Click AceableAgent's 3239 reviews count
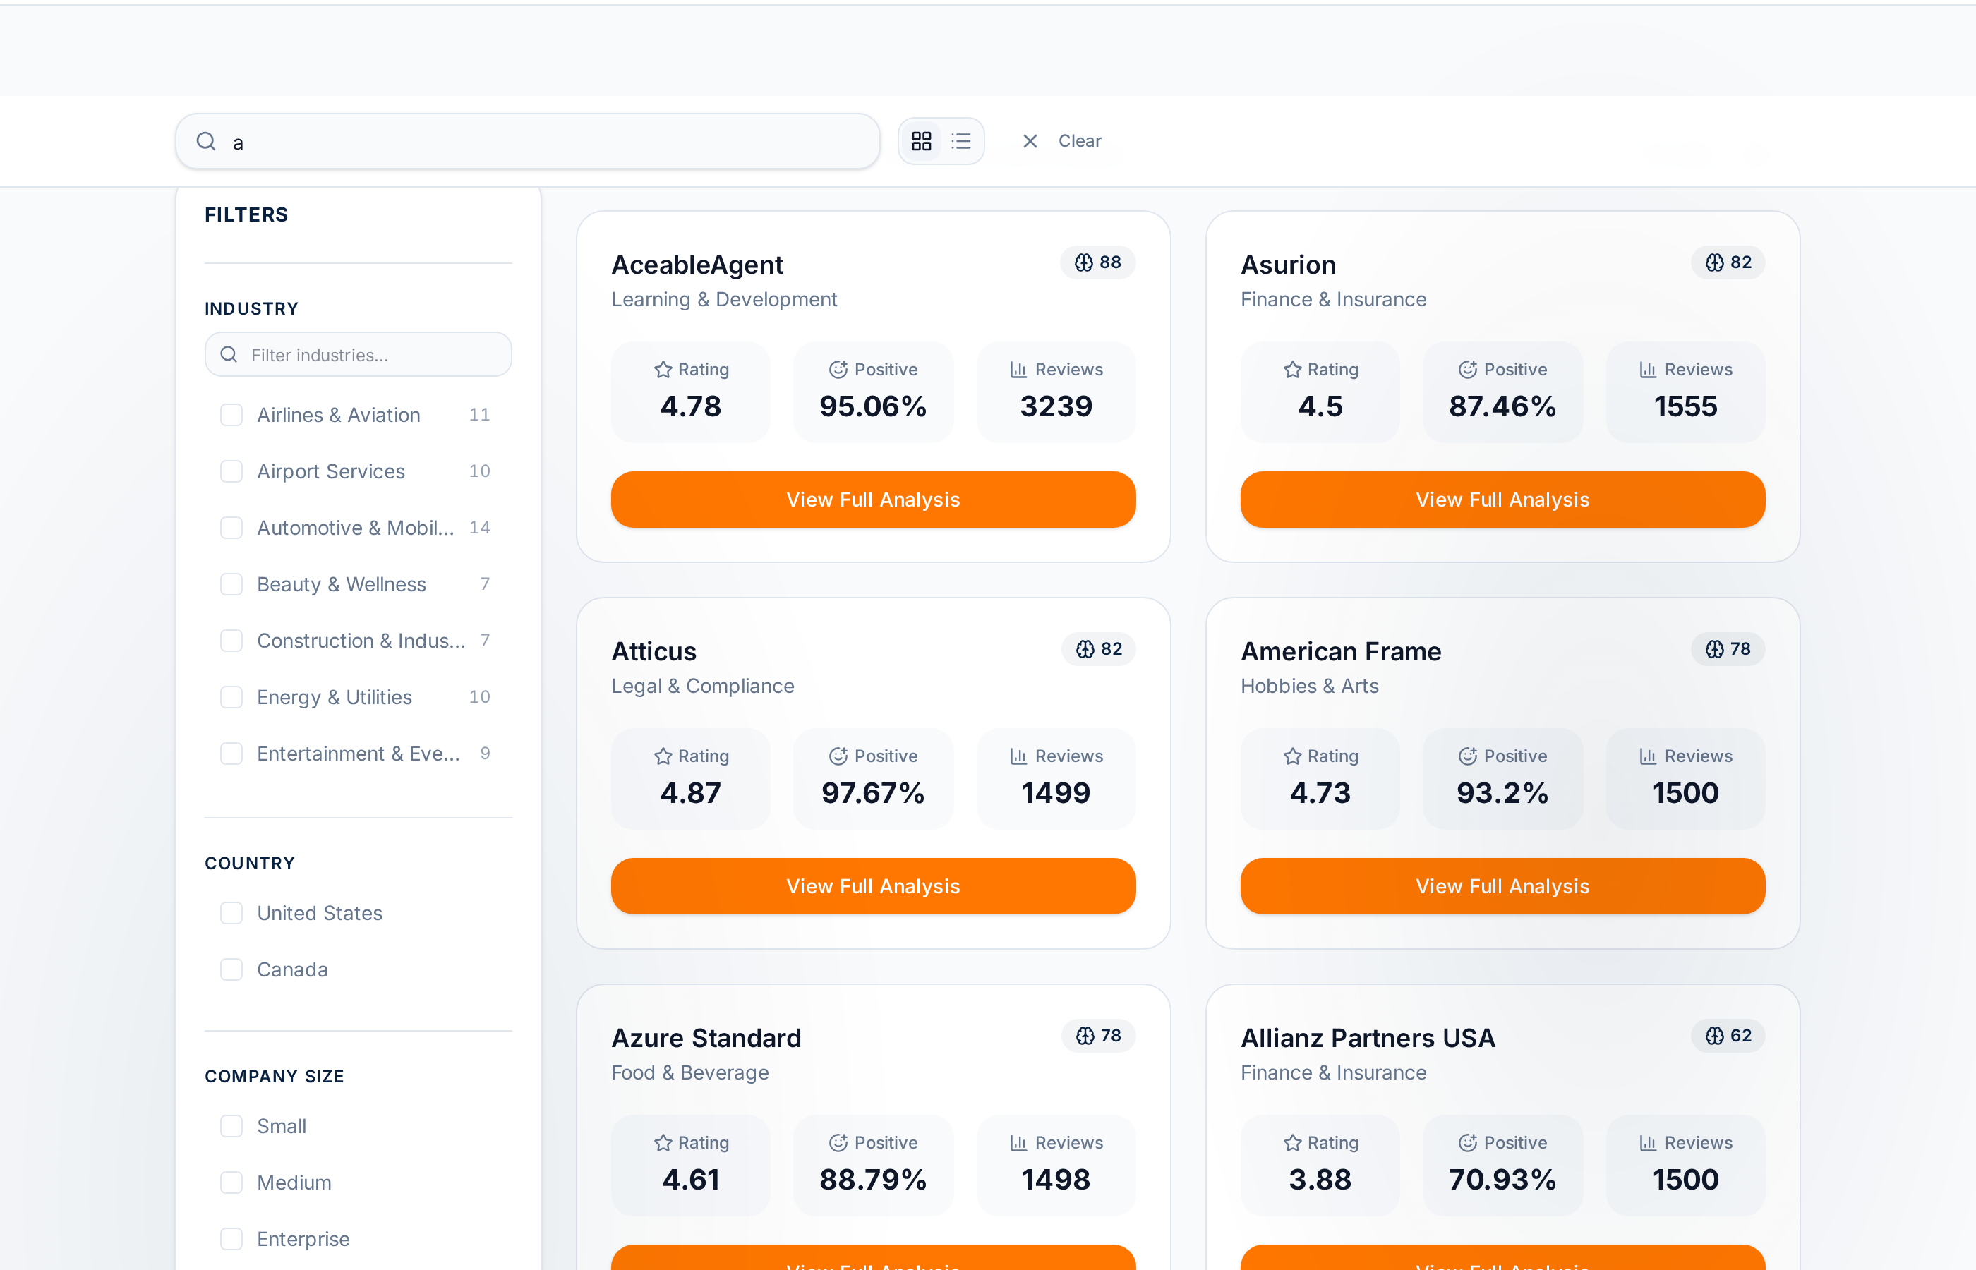This screenshot has height=1270, width=1976. pos(1056,406)
